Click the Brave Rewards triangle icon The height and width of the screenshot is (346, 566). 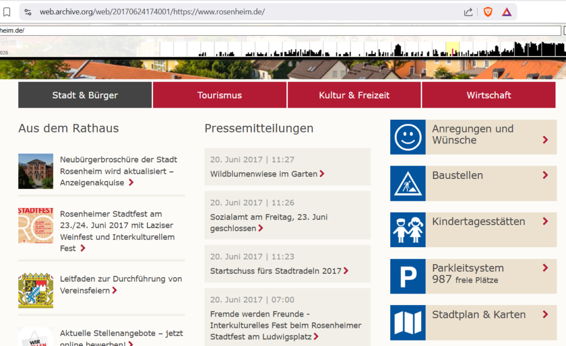506,12
